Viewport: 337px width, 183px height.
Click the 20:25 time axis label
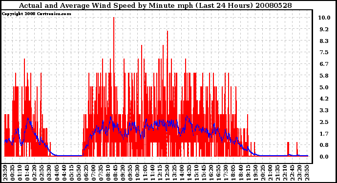coord(262,173)
